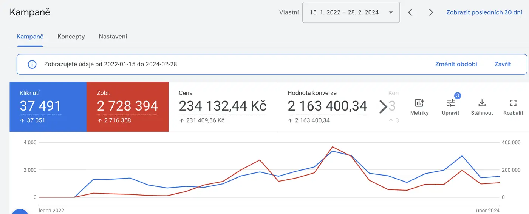Show more scorecards with right chevron

tap(383, 107)
